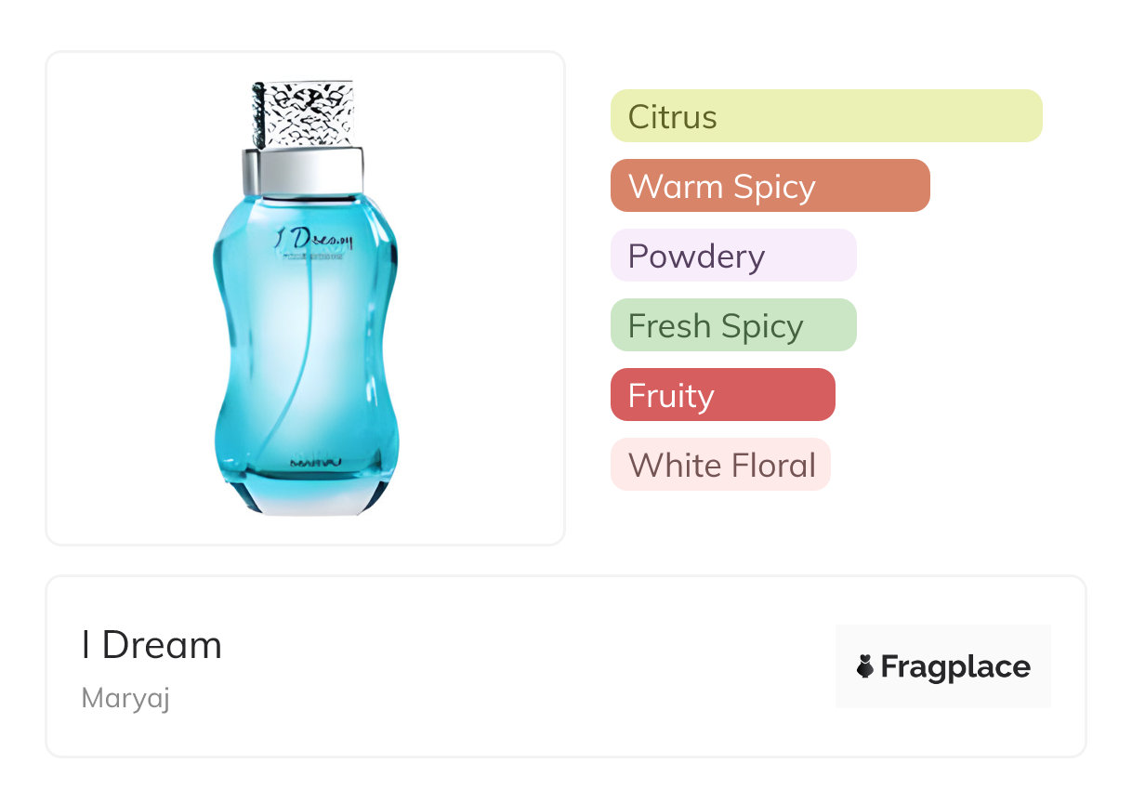Open the I Dream fragrance title
The width and height of the screenshot is (1132, 803).
coord(151,645)
